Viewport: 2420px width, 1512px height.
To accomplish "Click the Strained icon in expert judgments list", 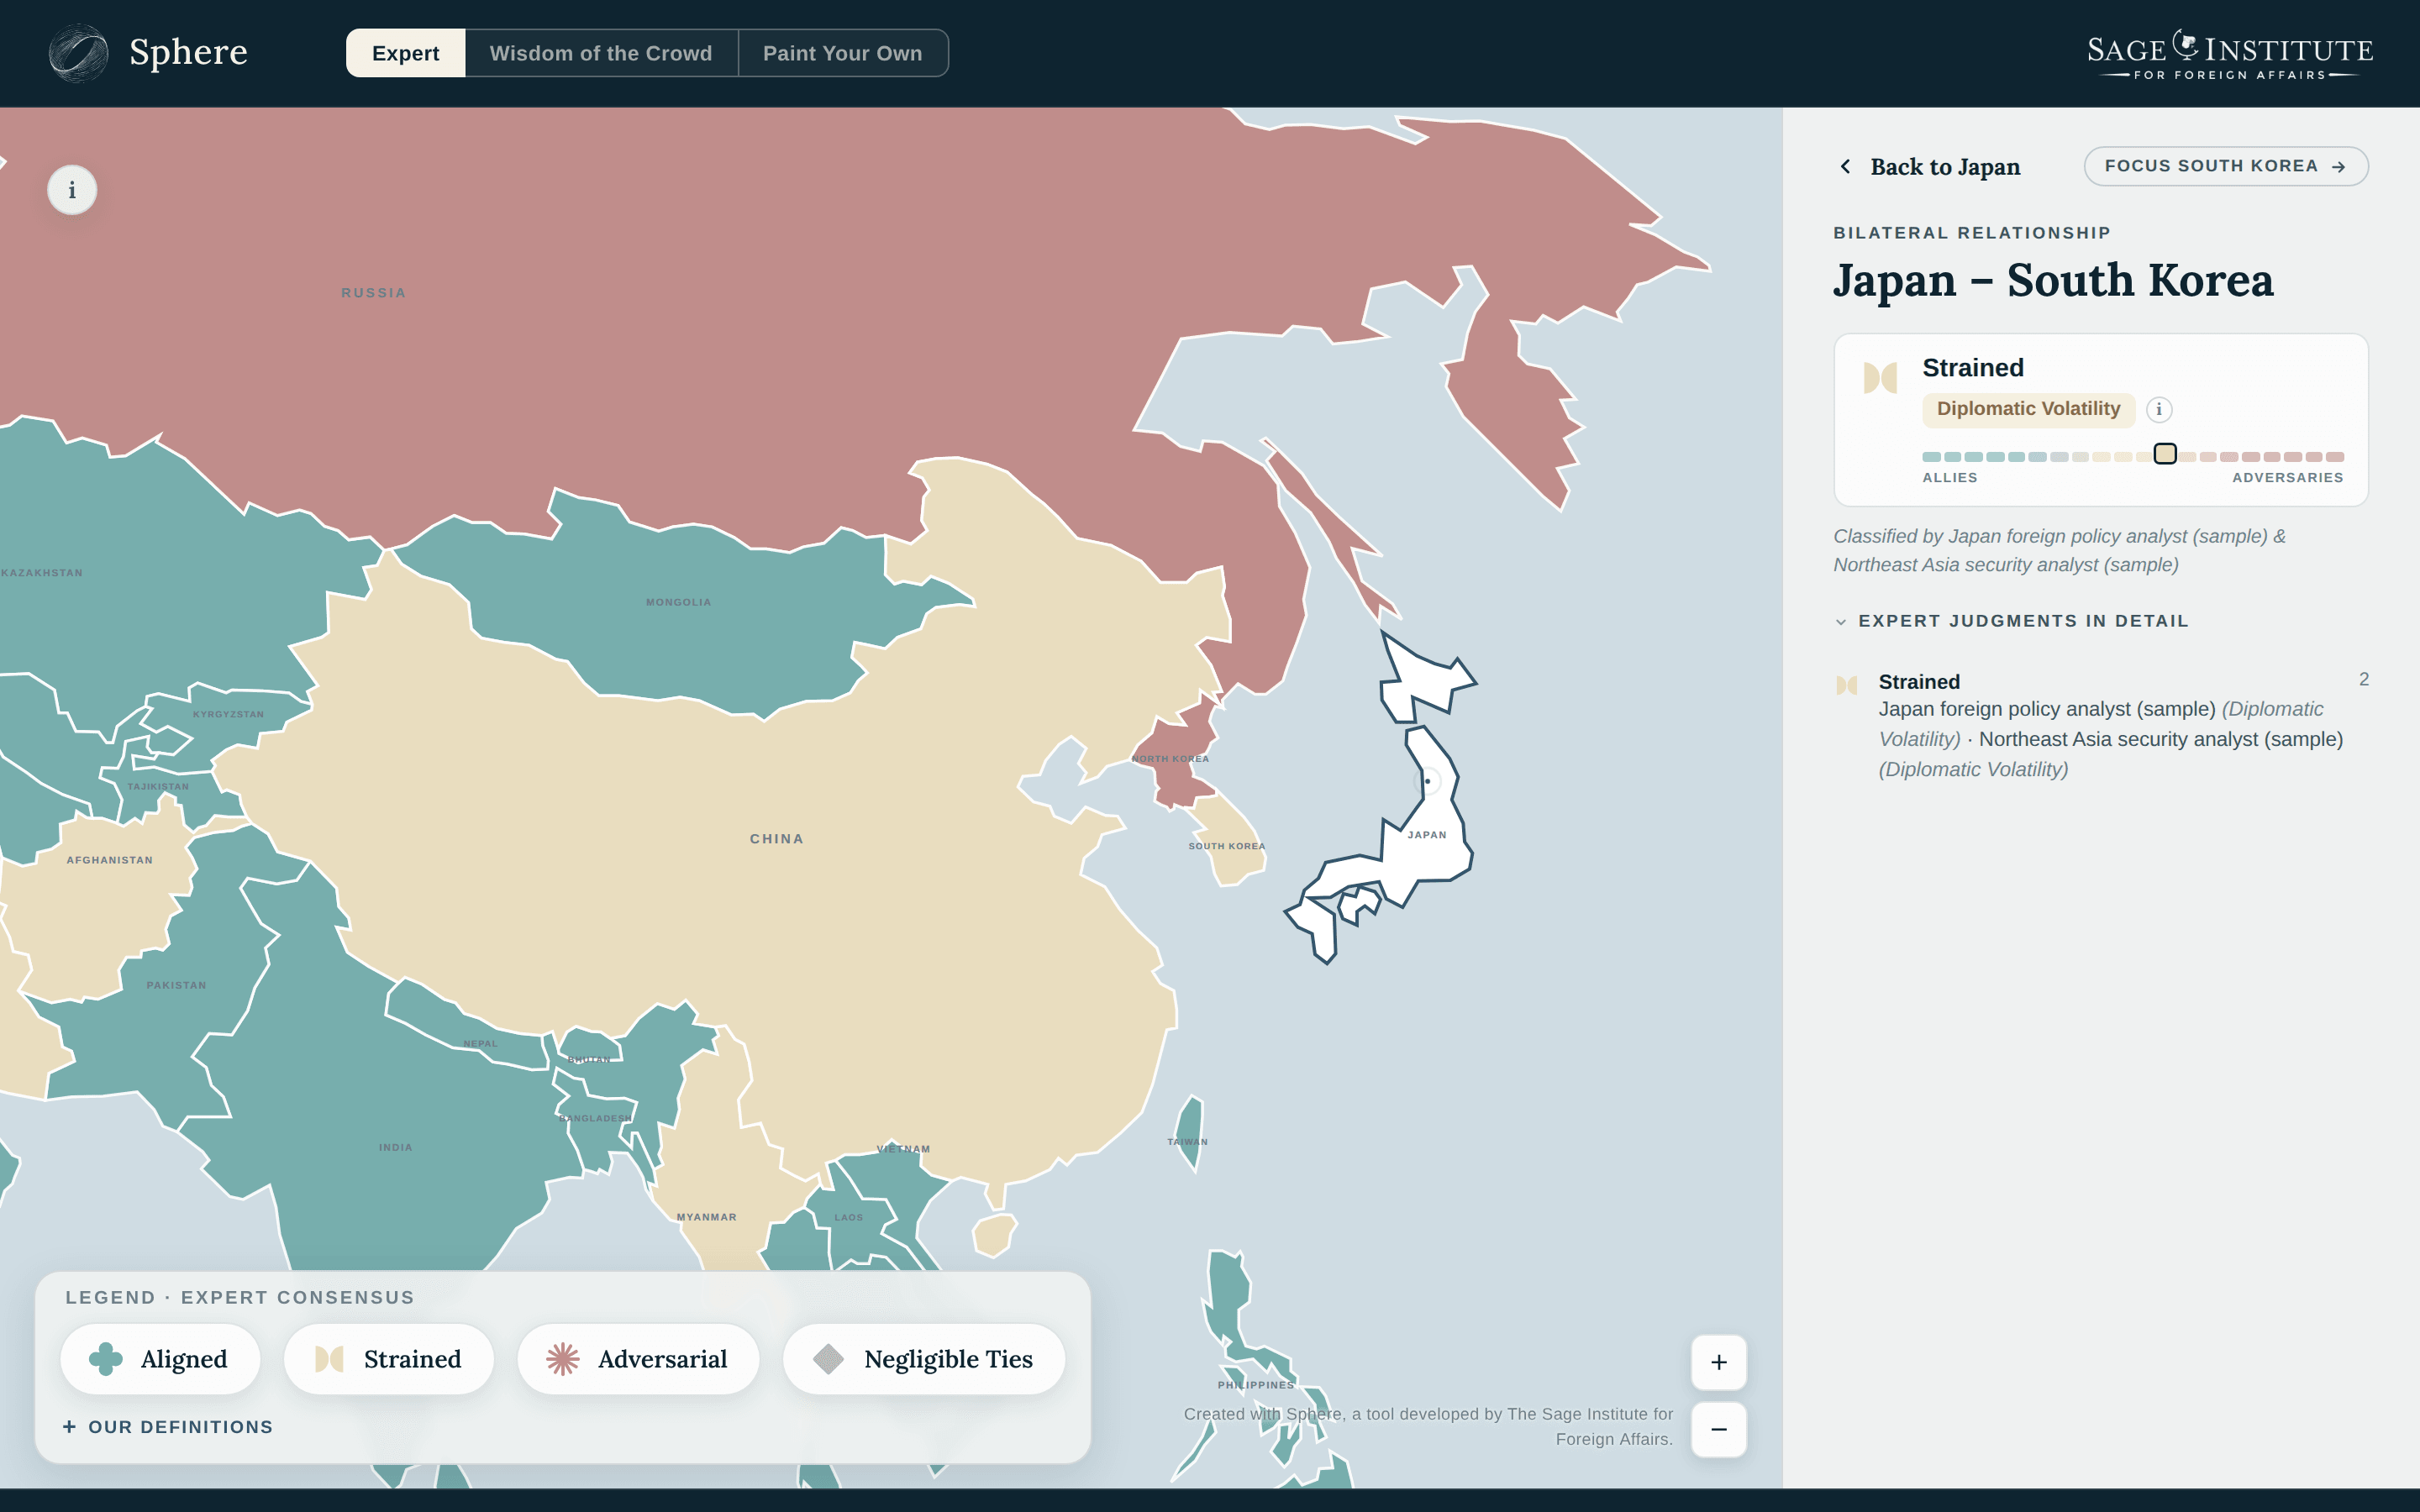I will pyautogui.click(x=1847, y=685).
